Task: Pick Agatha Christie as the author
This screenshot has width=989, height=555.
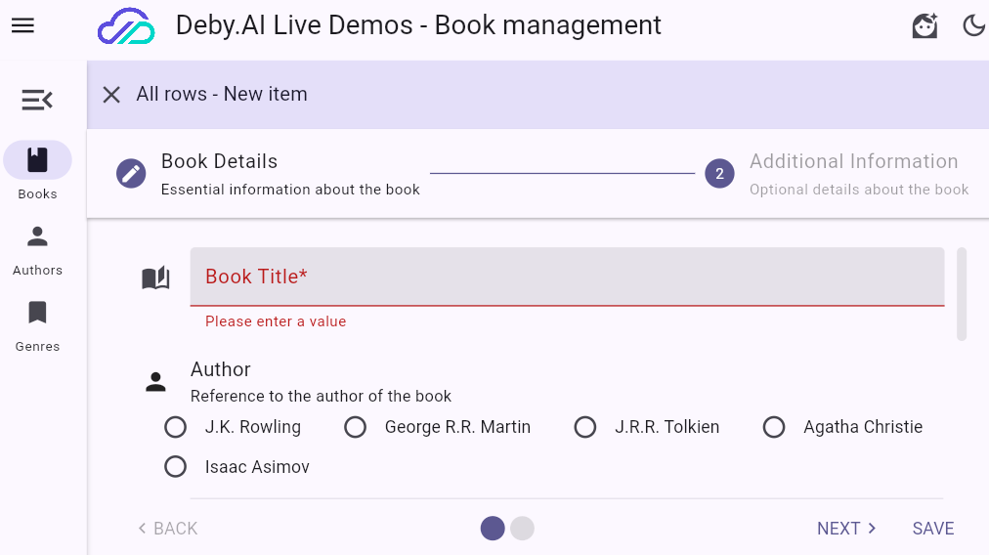Action: point(774,427)
